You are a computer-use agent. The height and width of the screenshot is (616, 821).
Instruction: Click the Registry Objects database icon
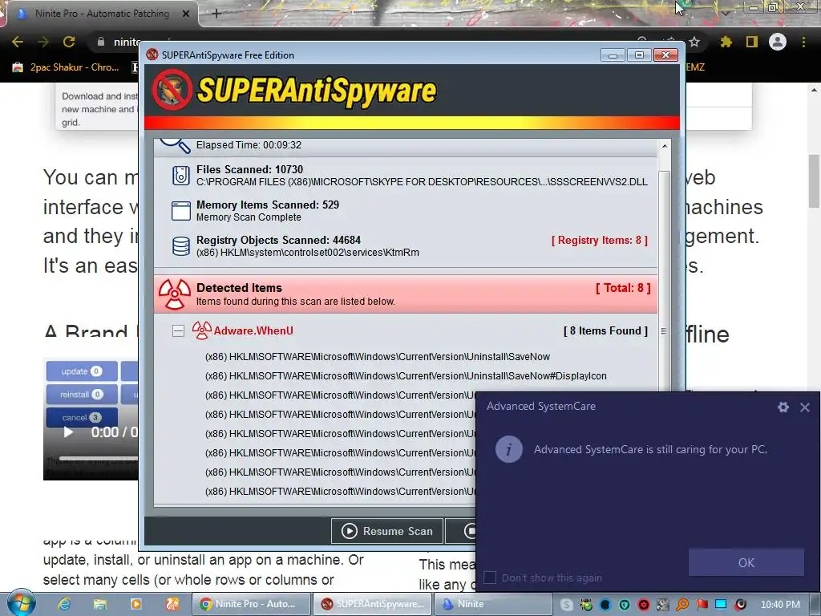[180, 245]
